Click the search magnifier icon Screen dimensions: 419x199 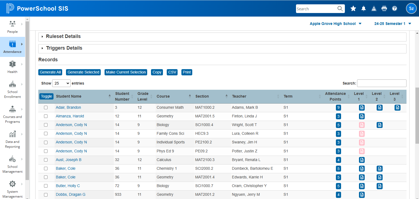point(340,9)
